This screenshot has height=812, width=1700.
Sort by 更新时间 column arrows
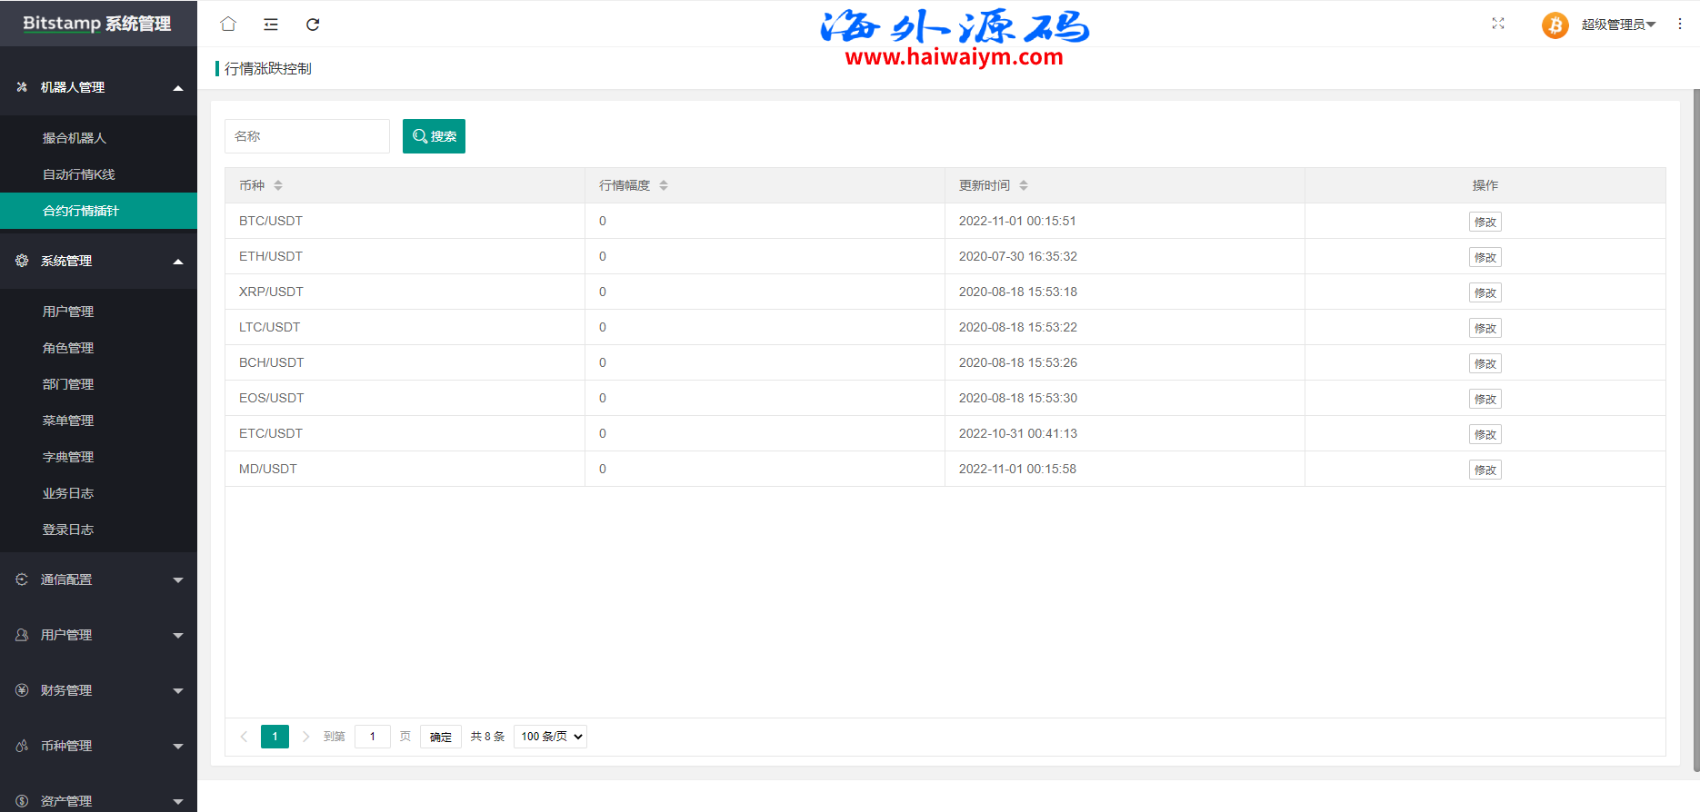pyautogui.click(x=1024, y=185)
